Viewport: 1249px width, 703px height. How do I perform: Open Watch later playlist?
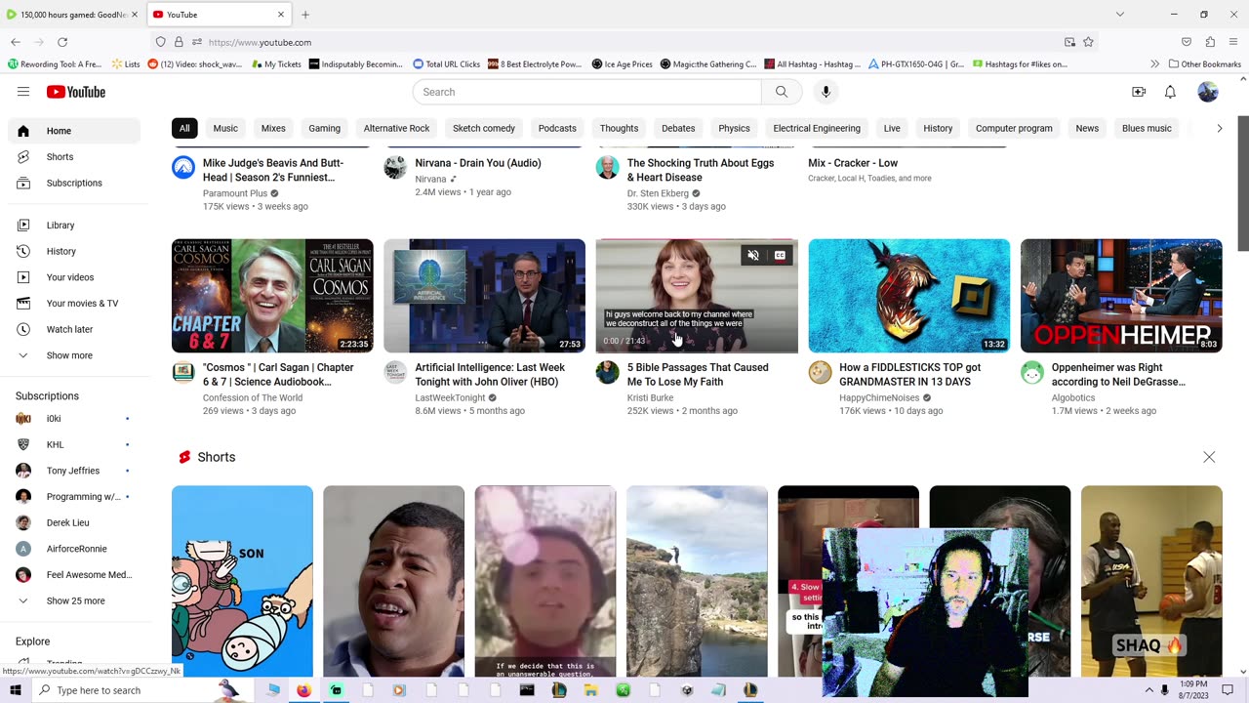point(74,329)
